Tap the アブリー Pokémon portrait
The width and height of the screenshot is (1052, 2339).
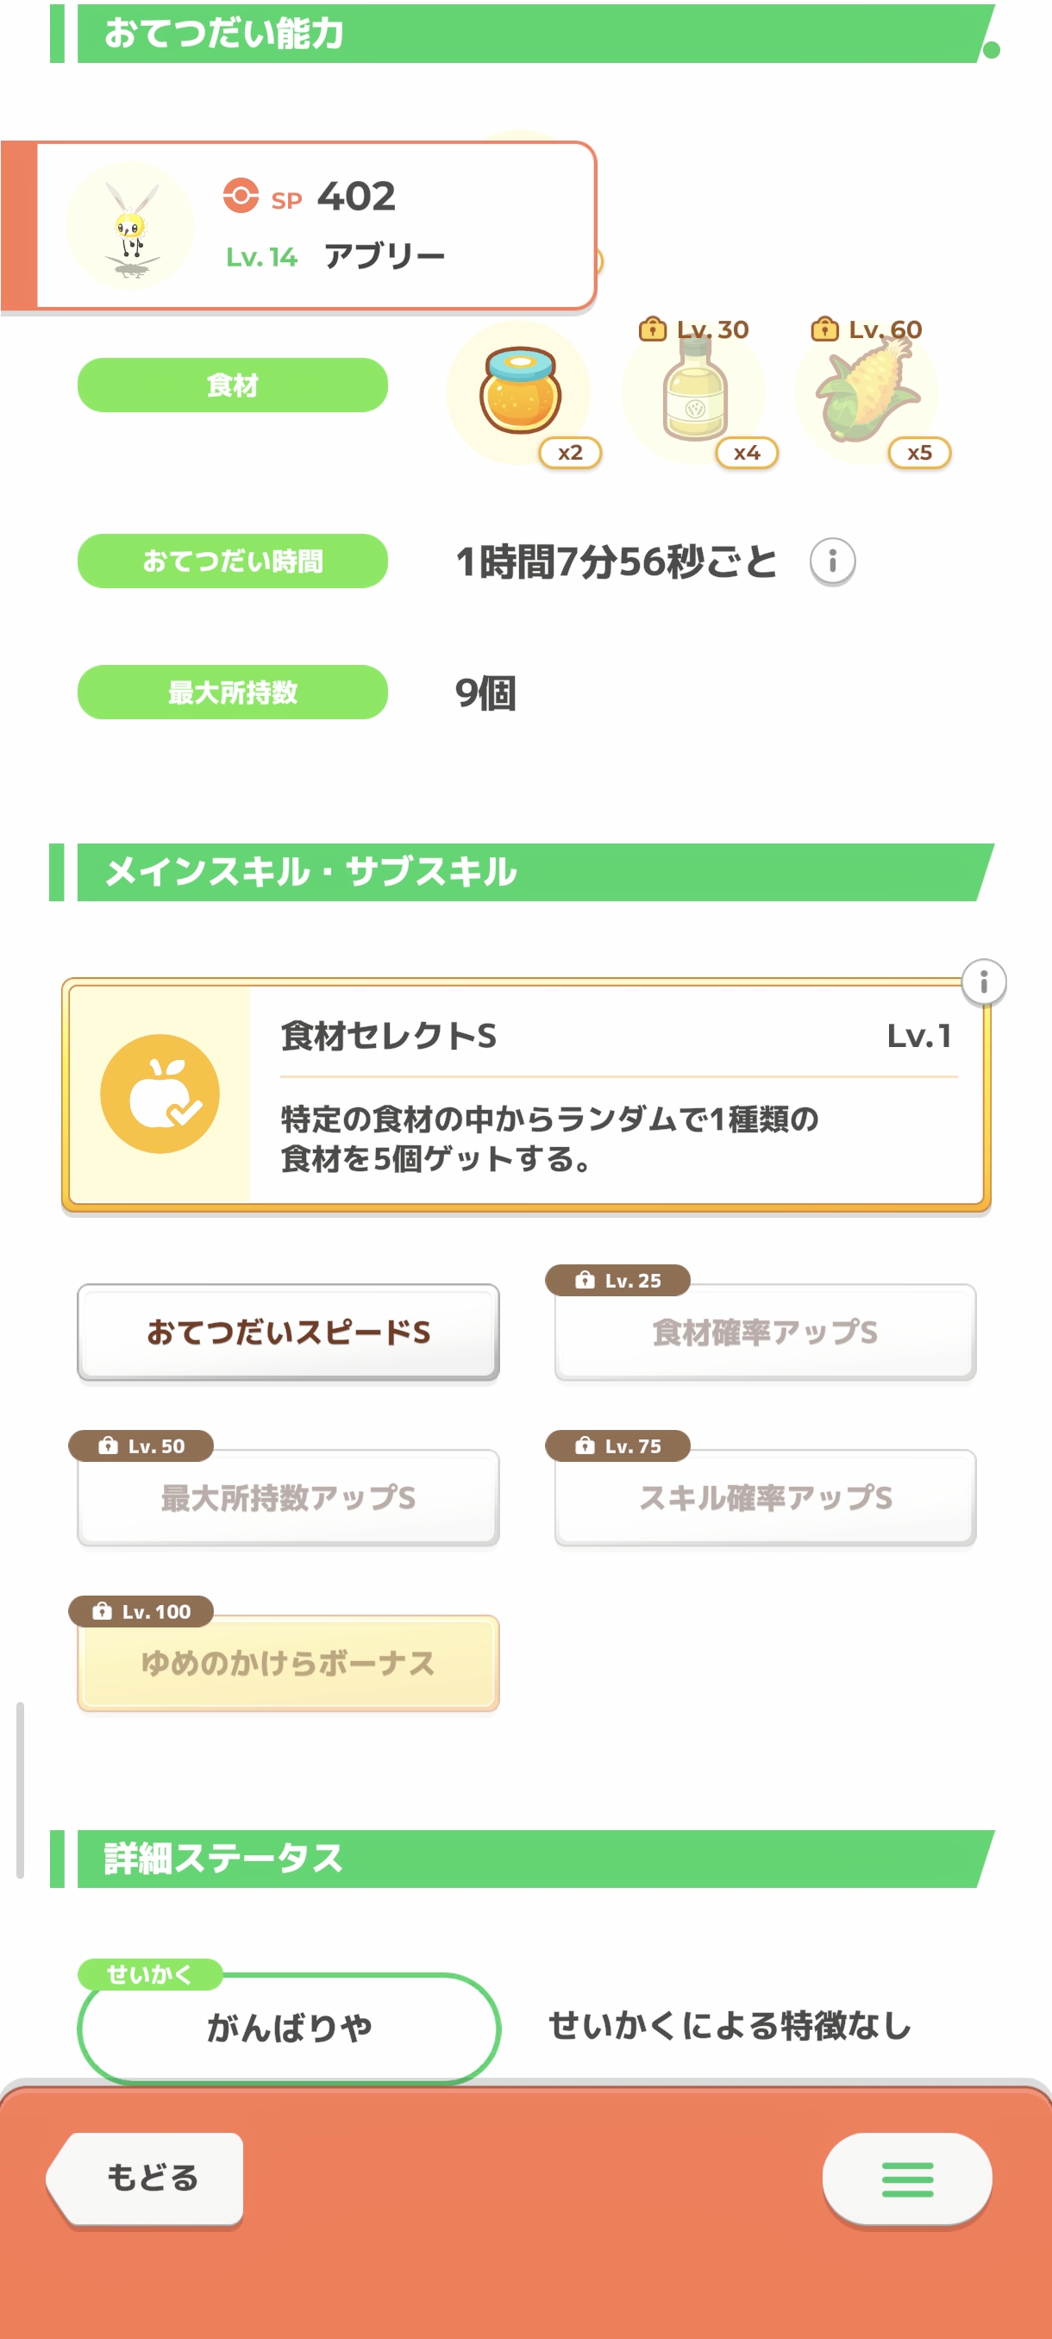click(131, 226)
